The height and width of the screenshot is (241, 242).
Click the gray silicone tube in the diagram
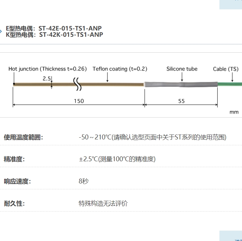click(x=181, y=85)
